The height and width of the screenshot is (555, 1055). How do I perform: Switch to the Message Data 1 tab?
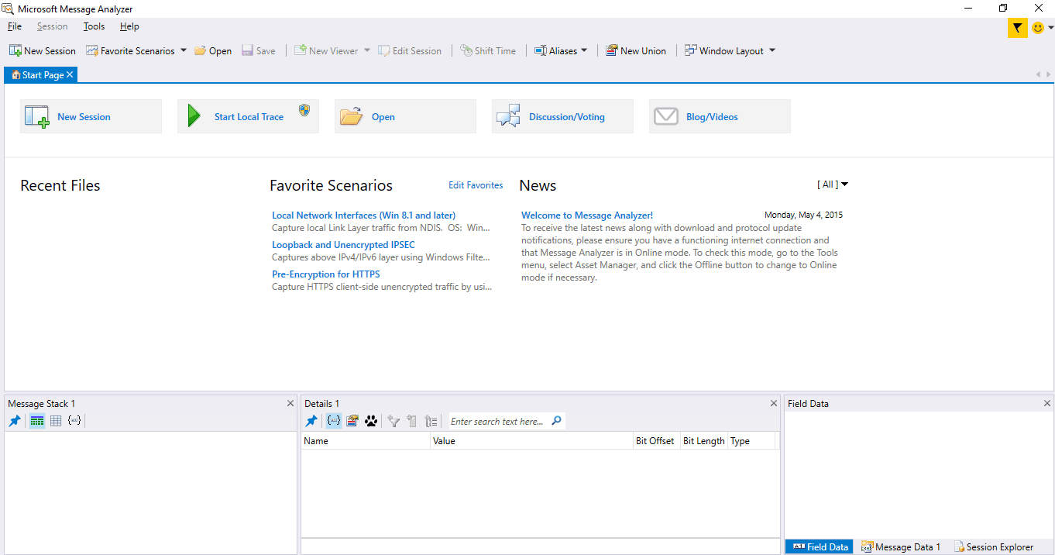[901, 546]
